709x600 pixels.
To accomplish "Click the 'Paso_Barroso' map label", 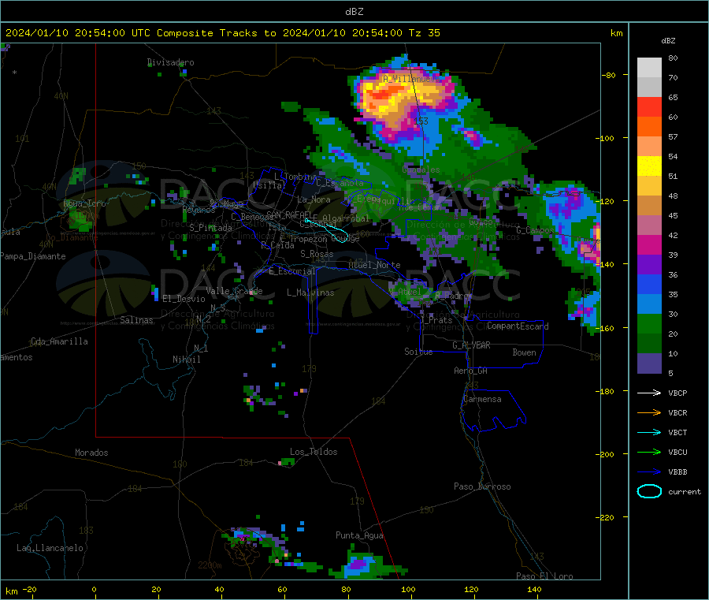I will [x=482, y=486].
